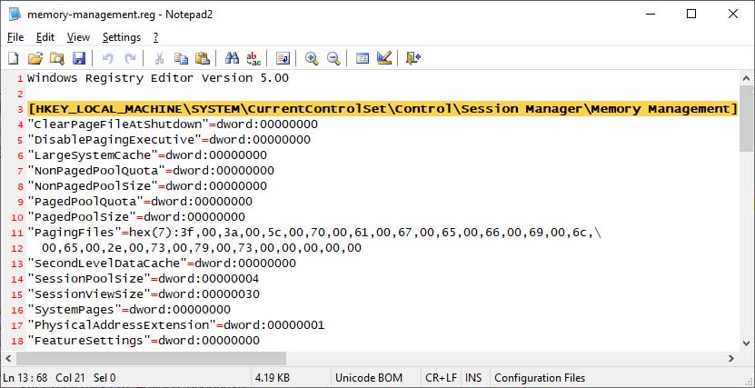Open the Settings menu
The width and height of the screenshot is (755, 388).
pos(122,37)
